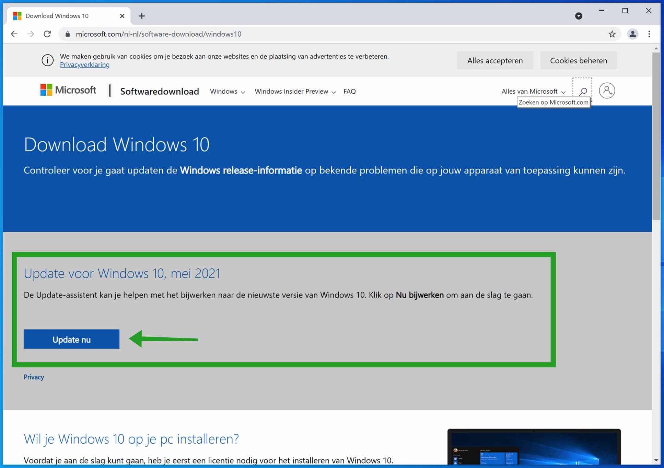Open the FAQ menu item

tap(349, 92)
